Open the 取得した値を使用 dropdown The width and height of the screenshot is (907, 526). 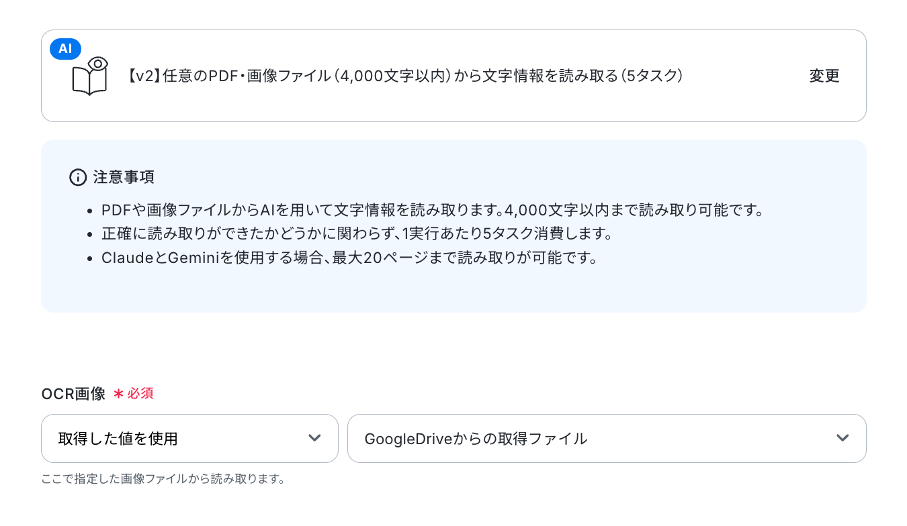(189, 438)
